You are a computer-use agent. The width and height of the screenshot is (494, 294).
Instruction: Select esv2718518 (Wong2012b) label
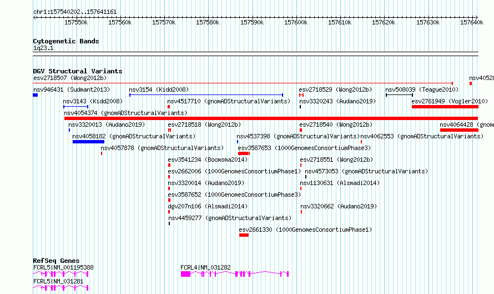204,124
